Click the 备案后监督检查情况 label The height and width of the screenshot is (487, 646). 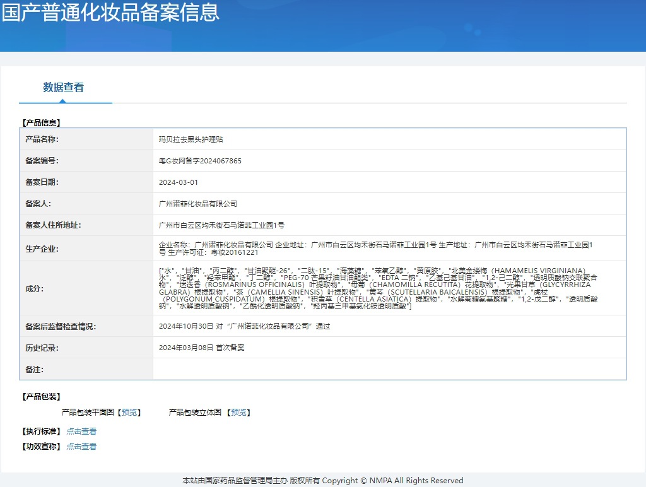[x=61, y=326]
